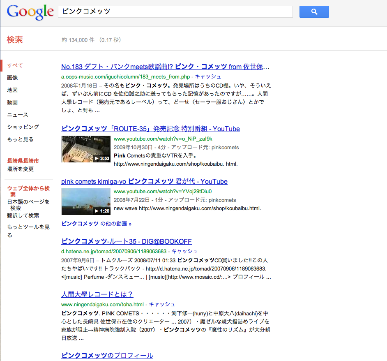Click the 長崎県長崎市 location label
Screen dimensions: 387x361
23,161
